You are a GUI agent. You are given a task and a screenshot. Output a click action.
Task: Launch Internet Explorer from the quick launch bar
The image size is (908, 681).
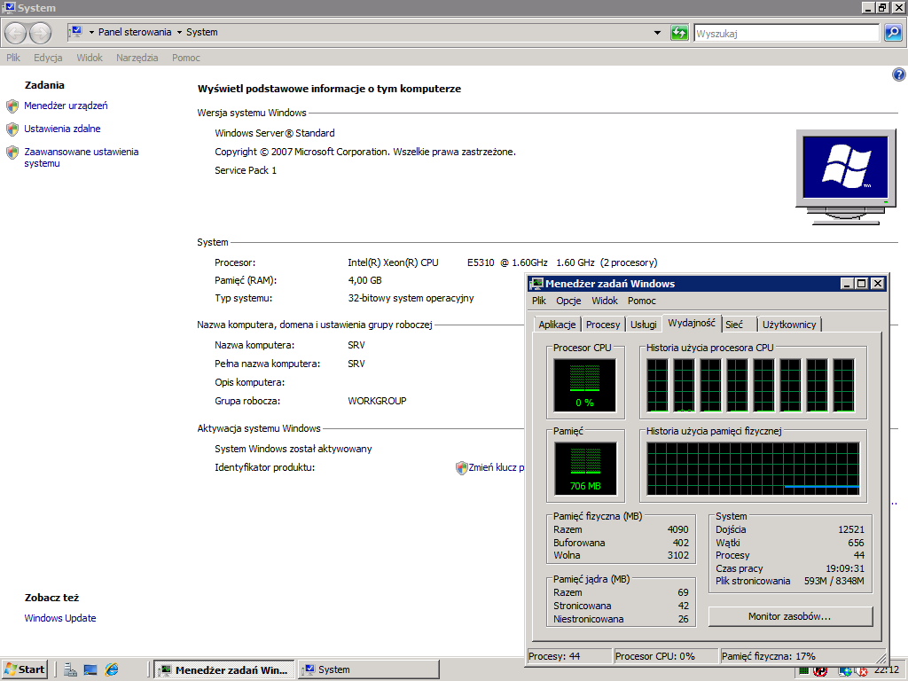pos(111,669)
